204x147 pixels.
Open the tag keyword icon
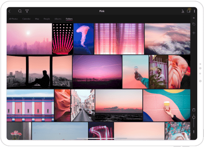pos(194,24)
